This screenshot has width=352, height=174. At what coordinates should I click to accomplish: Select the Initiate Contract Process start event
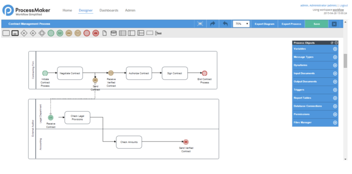(45, 73)
